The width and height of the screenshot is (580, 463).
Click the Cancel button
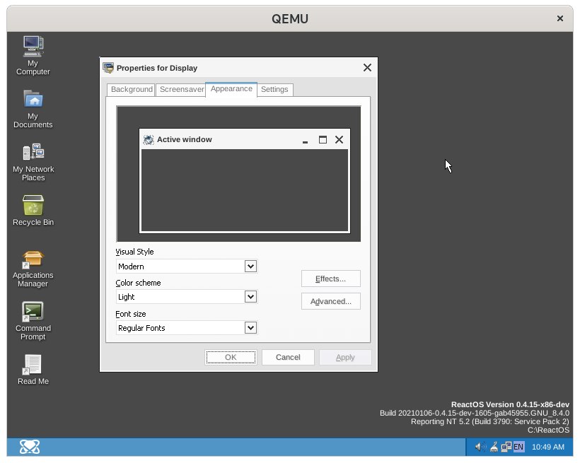288,357
